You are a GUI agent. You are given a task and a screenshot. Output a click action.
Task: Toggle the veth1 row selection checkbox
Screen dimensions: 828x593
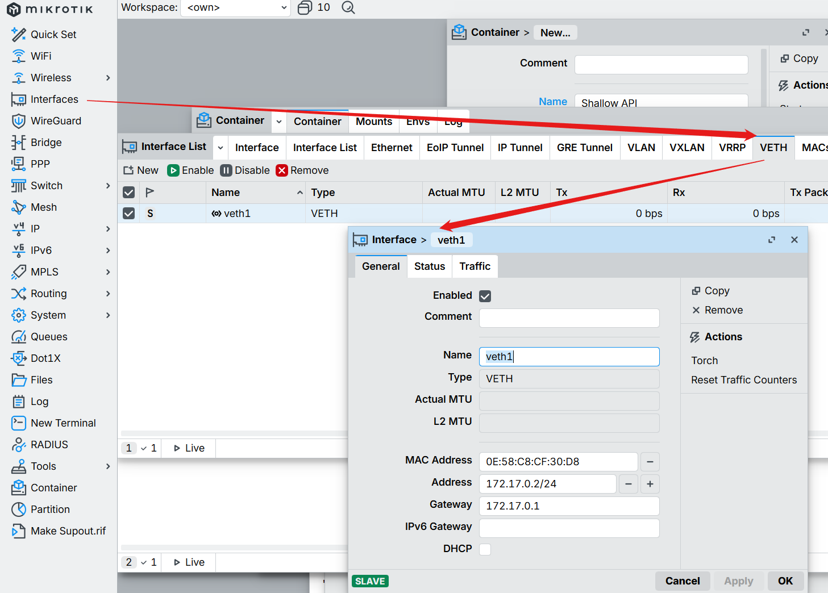[x=129, y=214]
